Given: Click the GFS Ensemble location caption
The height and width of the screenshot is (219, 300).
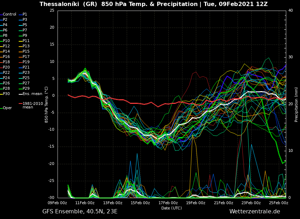Looking at the screenshot, I should click(80, 212).
